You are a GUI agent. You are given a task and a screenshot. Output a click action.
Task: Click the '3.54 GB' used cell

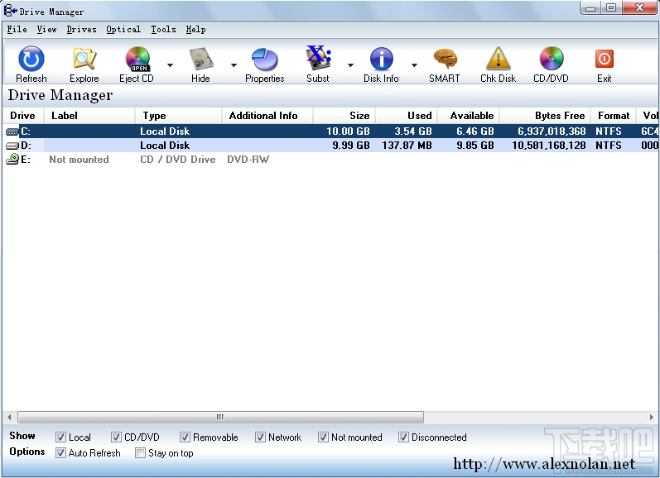[x=413, y=131]
